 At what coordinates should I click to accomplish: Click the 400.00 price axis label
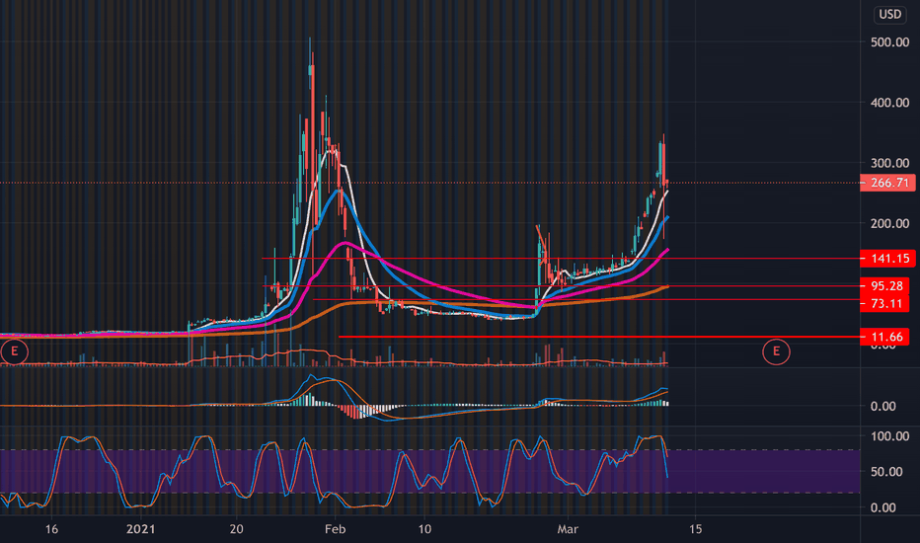(890, 103)
